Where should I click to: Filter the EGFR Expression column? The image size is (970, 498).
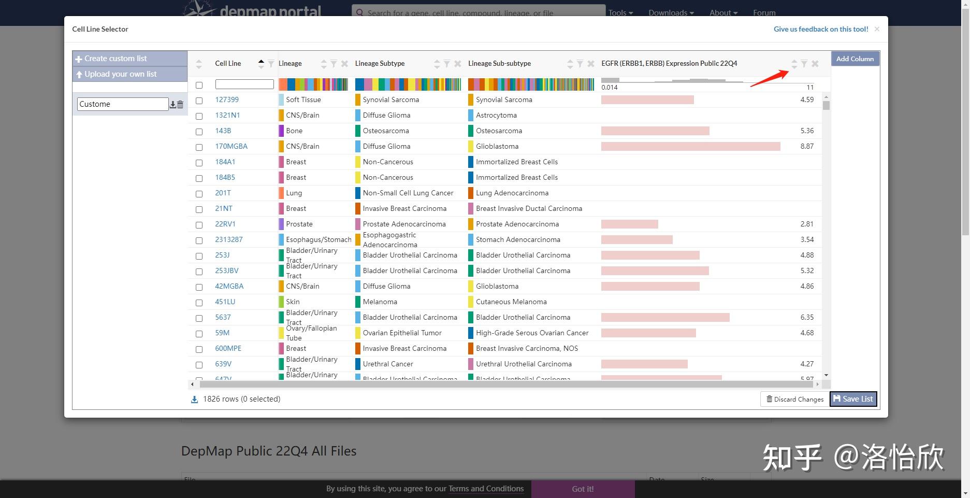pos(804,64)
